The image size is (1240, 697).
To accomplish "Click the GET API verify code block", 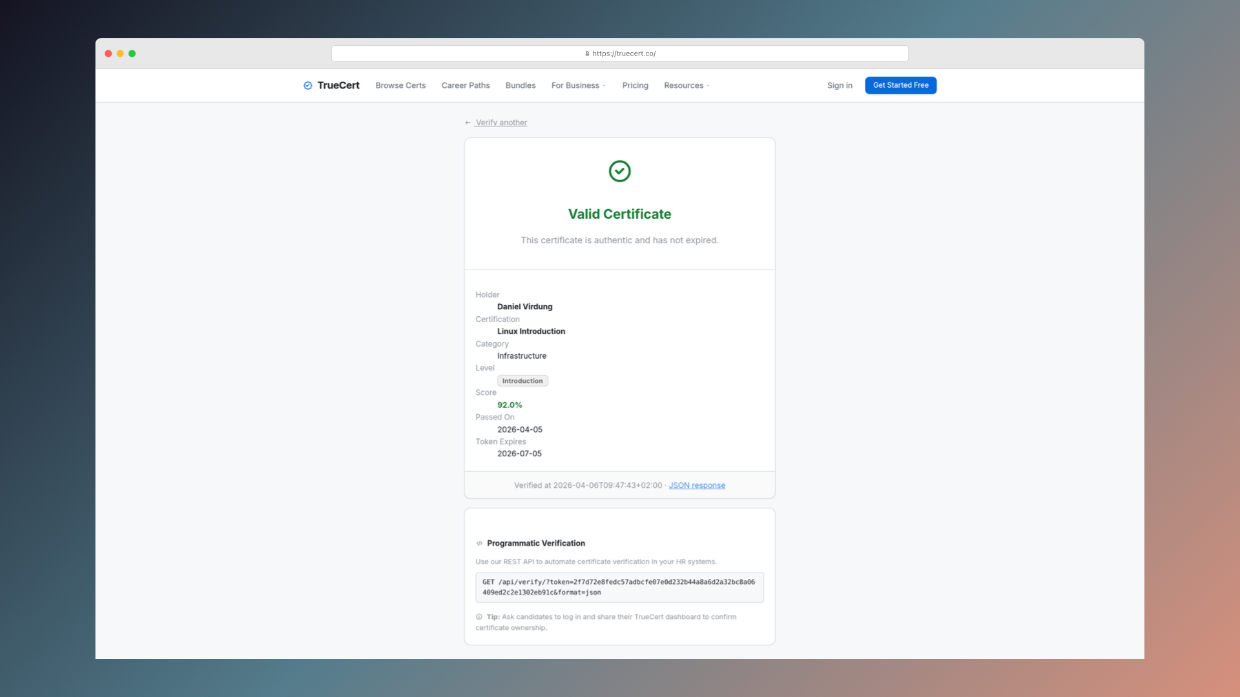I will (x=619, y=587).
